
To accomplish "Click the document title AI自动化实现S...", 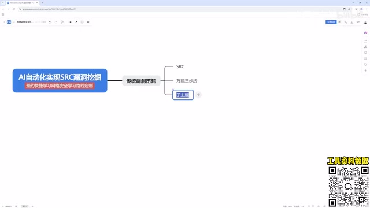I will coord(25,22).
